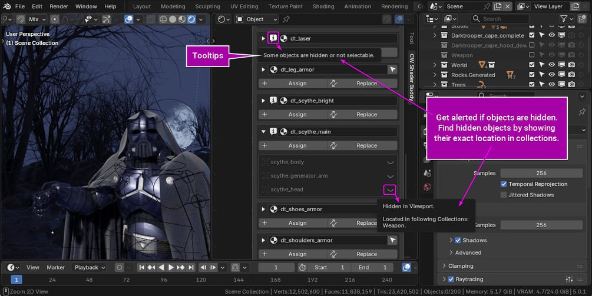Open the CW Shader Buddy sidebar tab
Image resolution: width=592 pixels, height=296 pixels.
[x=412, y=76]
